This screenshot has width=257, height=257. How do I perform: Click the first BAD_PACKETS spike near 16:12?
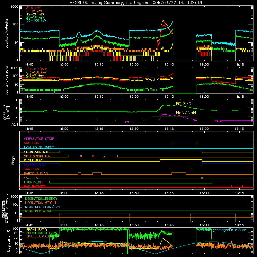(232, 186)
